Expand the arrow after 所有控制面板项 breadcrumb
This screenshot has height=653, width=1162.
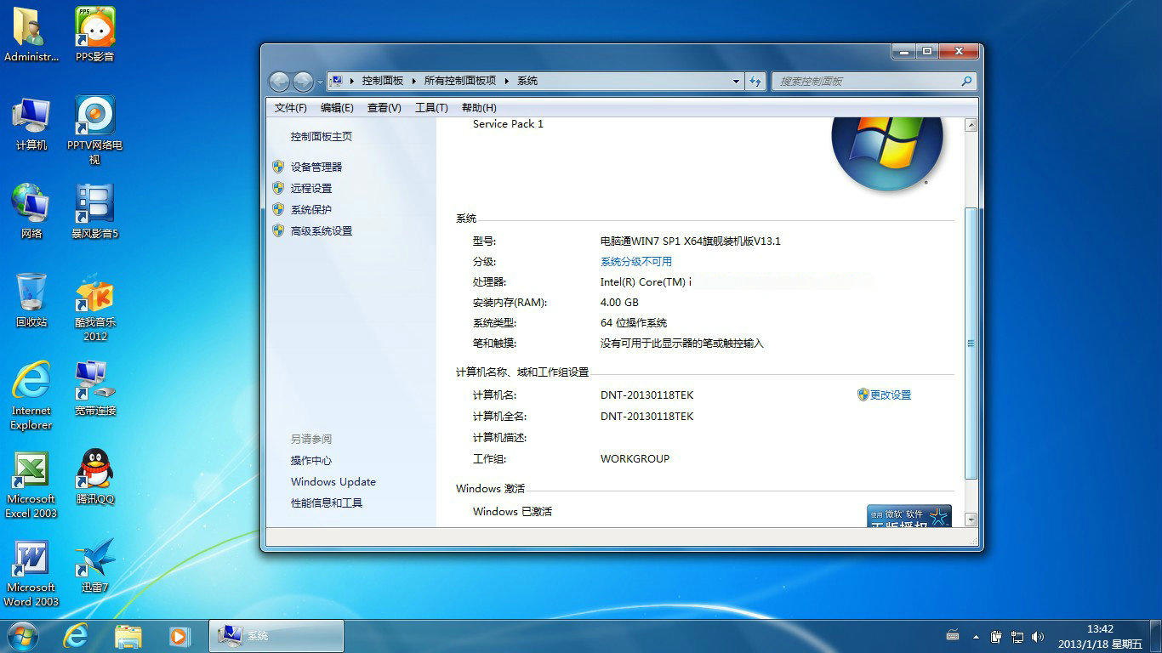[x=508, y=81]
